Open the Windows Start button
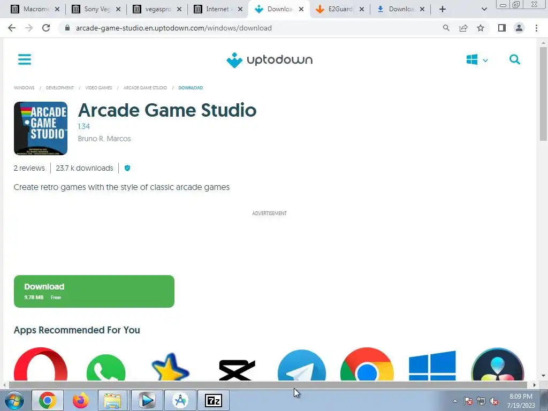The height and width of the screenshot is (411, 548). point(14,400)
